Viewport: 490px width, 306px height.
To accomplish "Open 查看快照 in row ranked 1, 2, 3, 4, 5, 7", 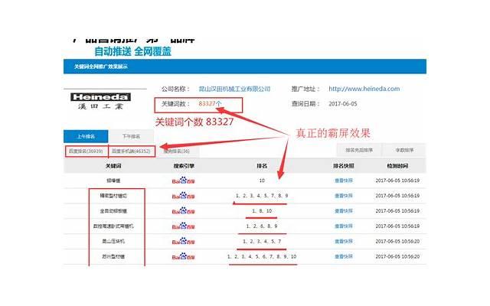I will 344,242.
